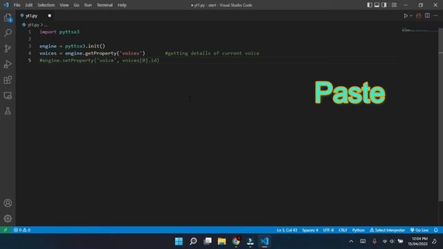The image size is (443, 249).
Task: Click the getting details of current voice comment
Action: [x=212, y=53]
